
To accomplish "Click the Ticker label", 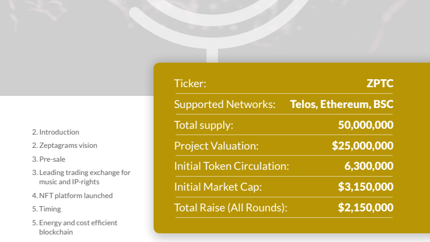I will tap(190, 84).
